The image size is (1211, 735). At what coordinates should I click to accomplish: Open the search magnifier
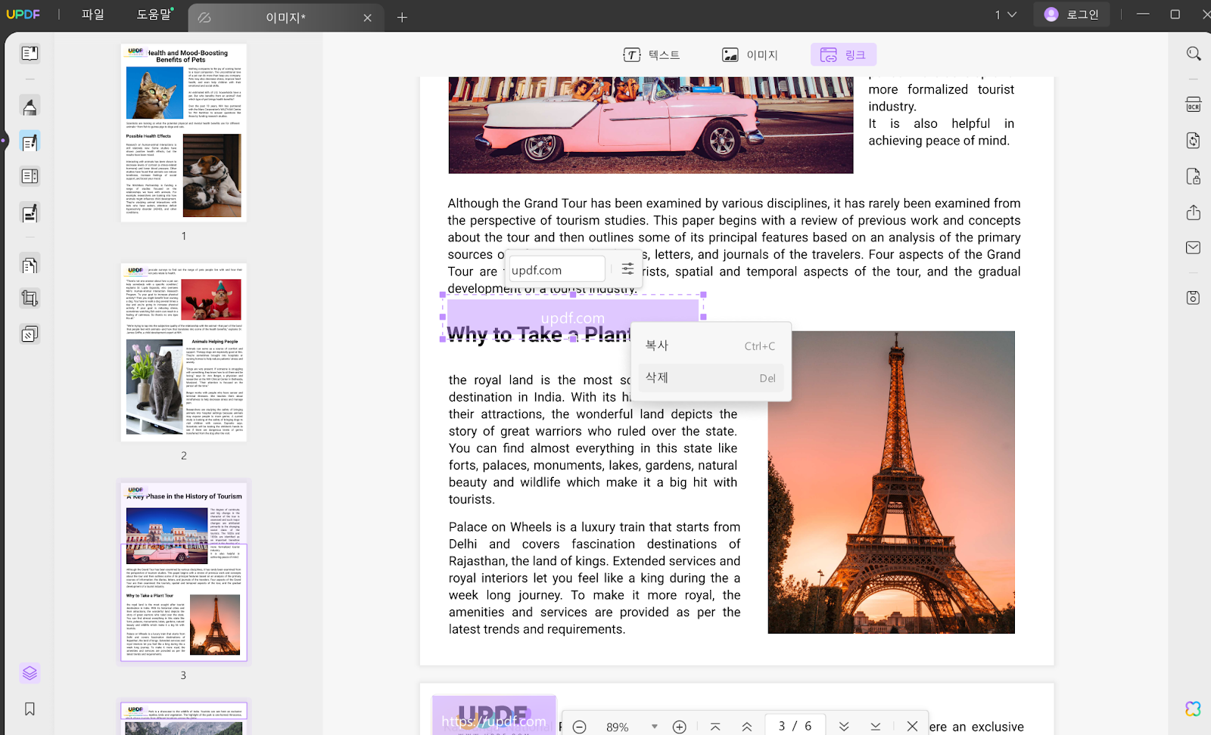point(1194,54)
